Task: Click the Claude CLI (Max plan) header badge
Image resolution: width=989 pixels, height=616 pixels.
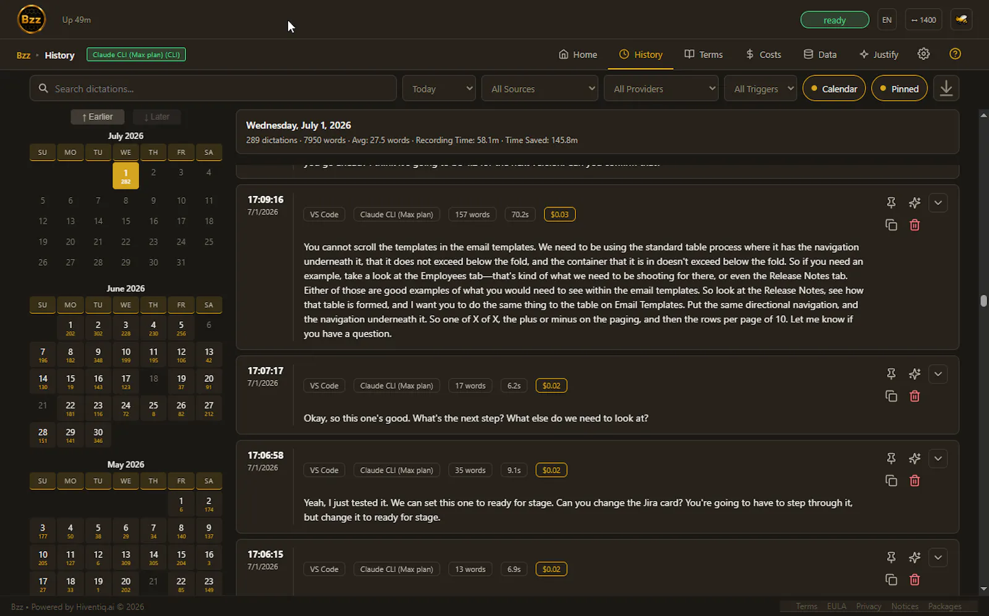Action: [136, 54]
